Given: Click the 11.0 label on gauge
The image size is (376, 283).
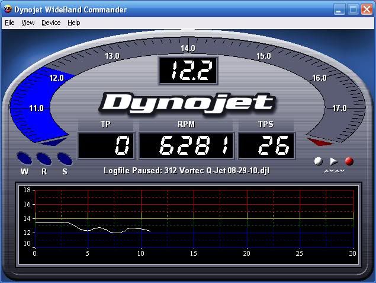Looking at the screenshot, I should 37,108.
